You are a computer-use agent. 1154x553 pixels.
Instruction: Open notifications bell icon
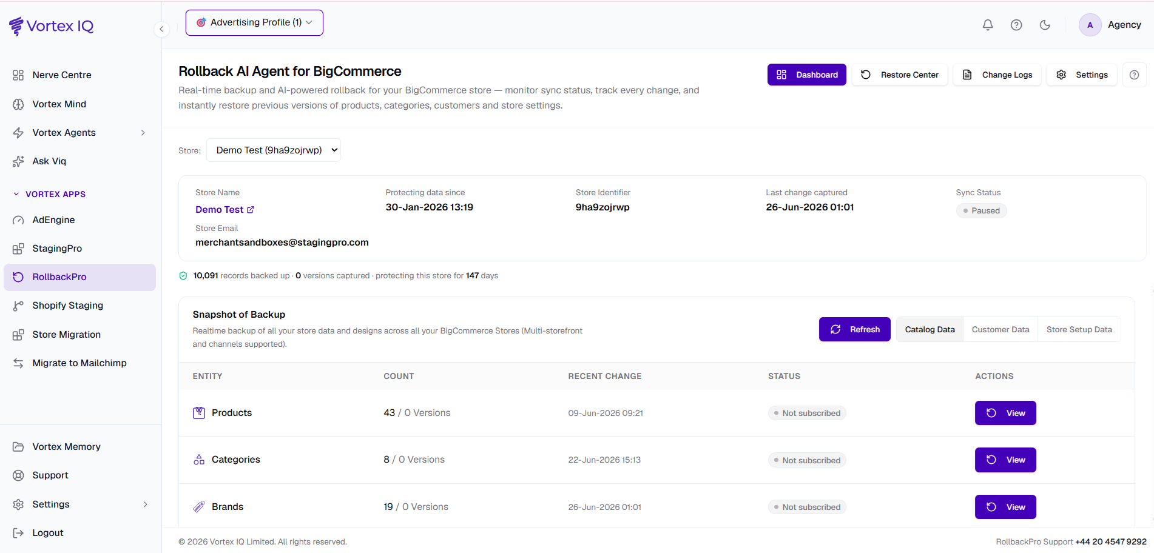(988, 25)
